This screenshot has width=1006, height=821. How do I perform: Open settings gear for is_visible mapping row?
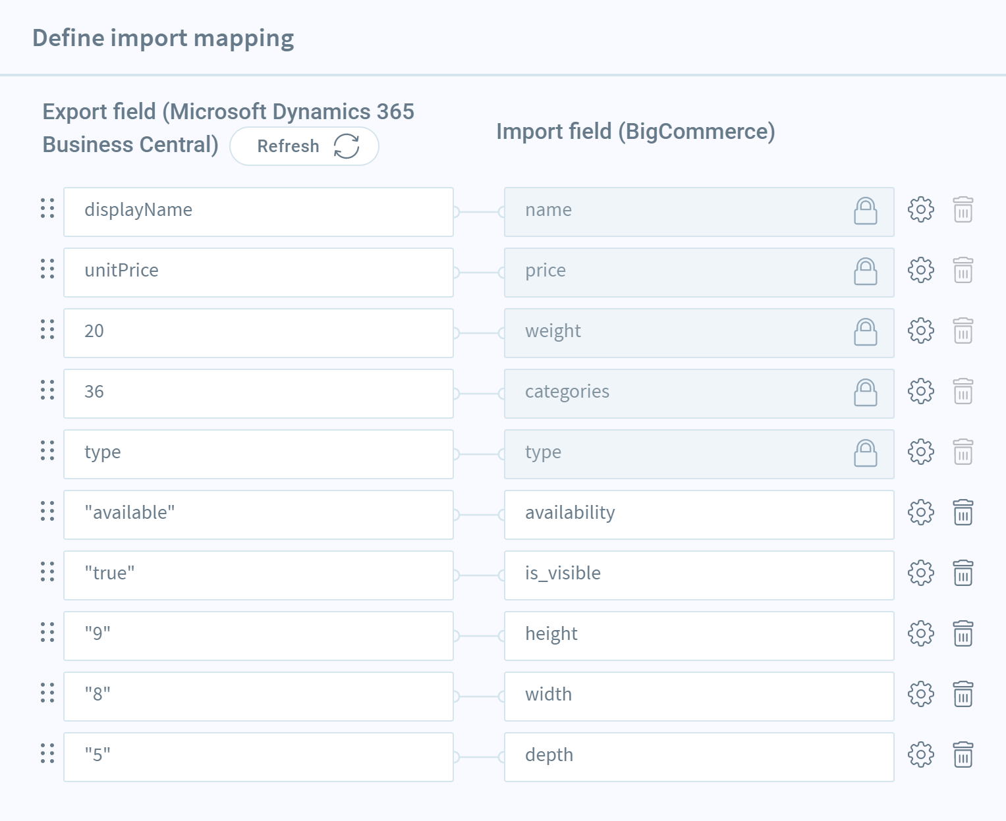[920, 573]
